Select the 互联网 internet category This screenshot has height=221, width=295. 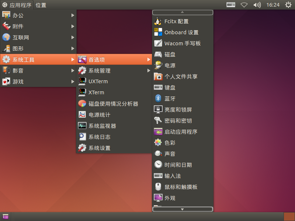coord(38,38)
